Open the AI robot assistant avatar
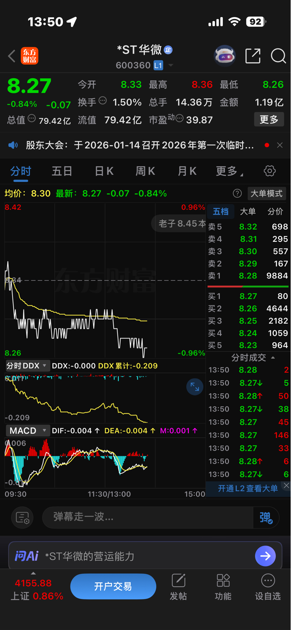Viewport: 291px width, 630px height. (225, 56)
